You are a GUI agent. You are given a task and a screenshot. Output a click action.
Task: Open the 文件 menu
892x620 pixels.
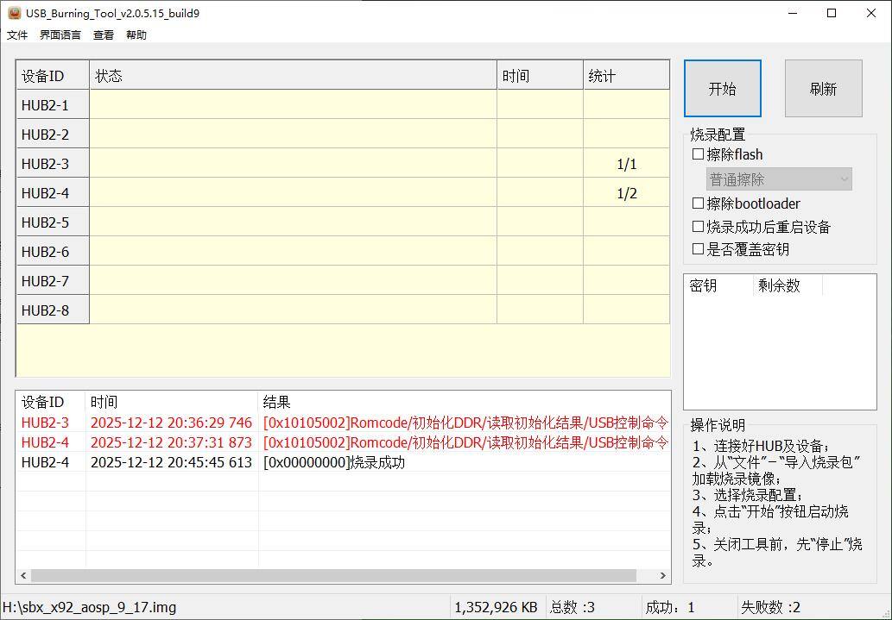(x=17, y=35)
